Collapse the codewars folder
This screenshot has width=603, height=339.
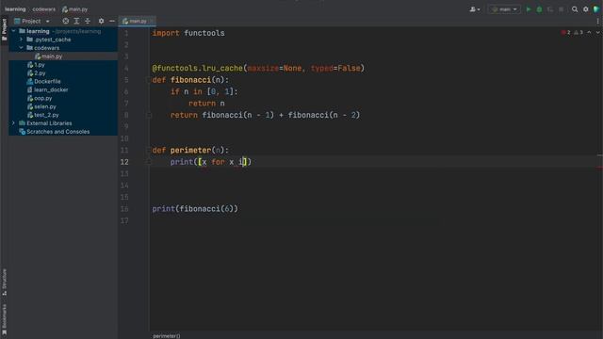tap(21, 48)
